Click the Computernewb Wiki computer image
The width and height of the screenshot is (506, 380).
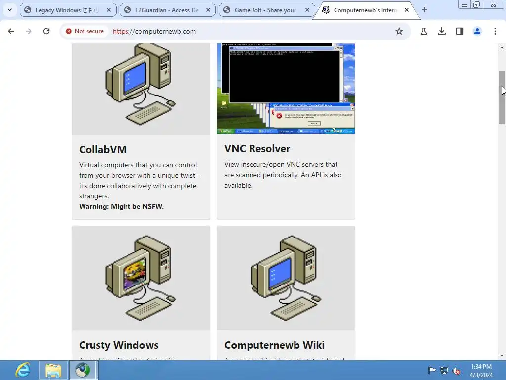pyautogui.click(x=286, y=278)
